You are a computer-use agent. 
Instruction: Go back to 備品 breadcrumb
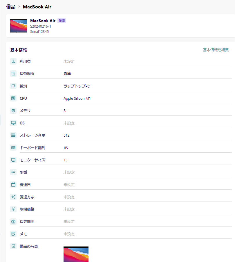[x=11, y=7]
